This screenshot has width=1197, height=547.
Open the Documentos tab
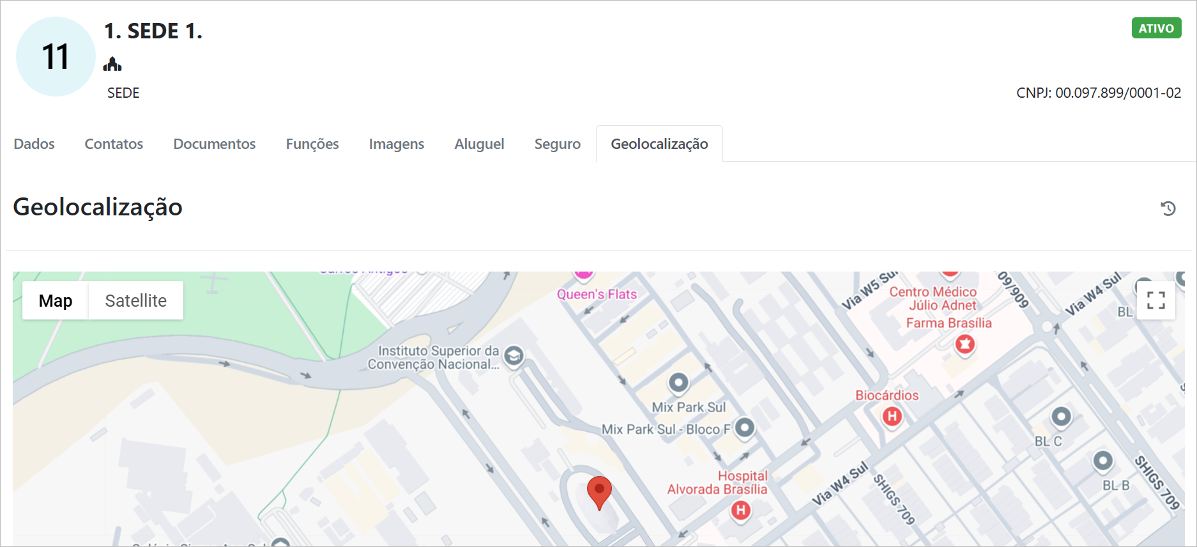214,144
